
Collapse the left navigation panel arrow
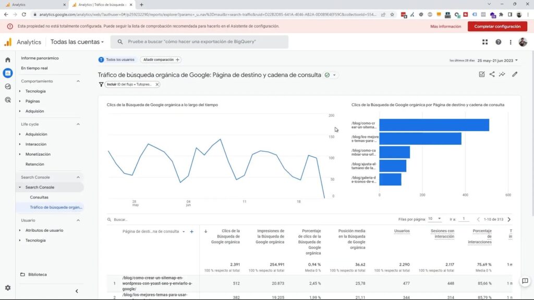pos(77,291)
